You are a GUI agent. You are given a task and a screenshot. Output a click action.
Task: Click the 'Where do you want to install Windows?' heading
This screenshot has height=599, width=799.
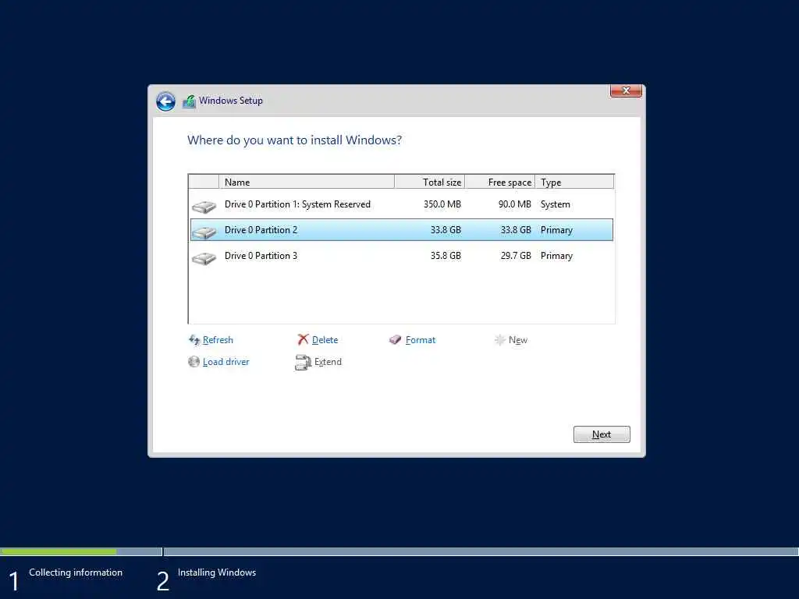tap(294, 140)
